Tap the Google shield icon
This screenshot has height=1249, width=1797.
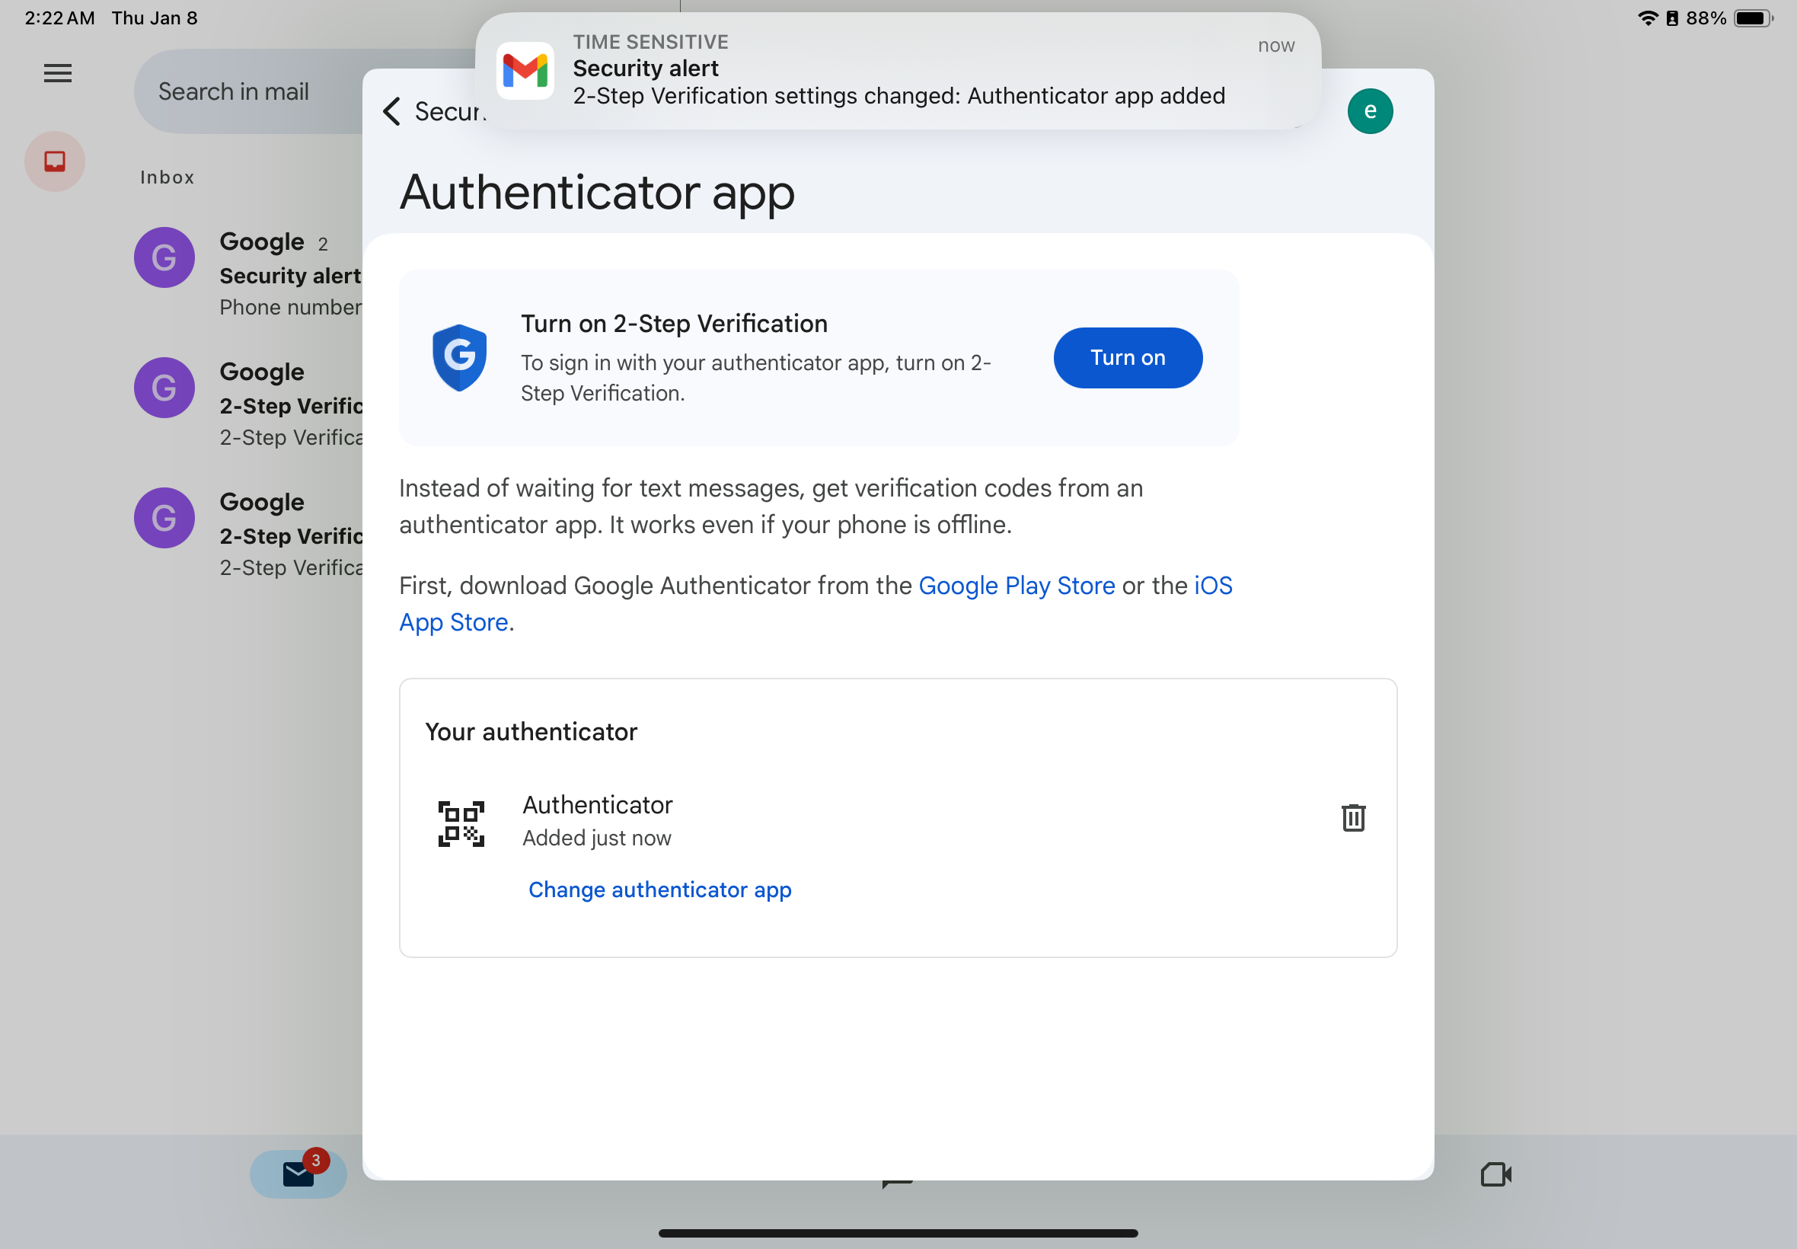(460, 358)
